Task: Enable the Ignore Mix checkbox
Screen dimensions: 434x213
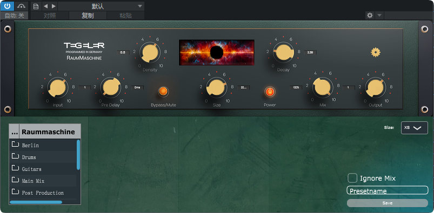Action: 352,178
